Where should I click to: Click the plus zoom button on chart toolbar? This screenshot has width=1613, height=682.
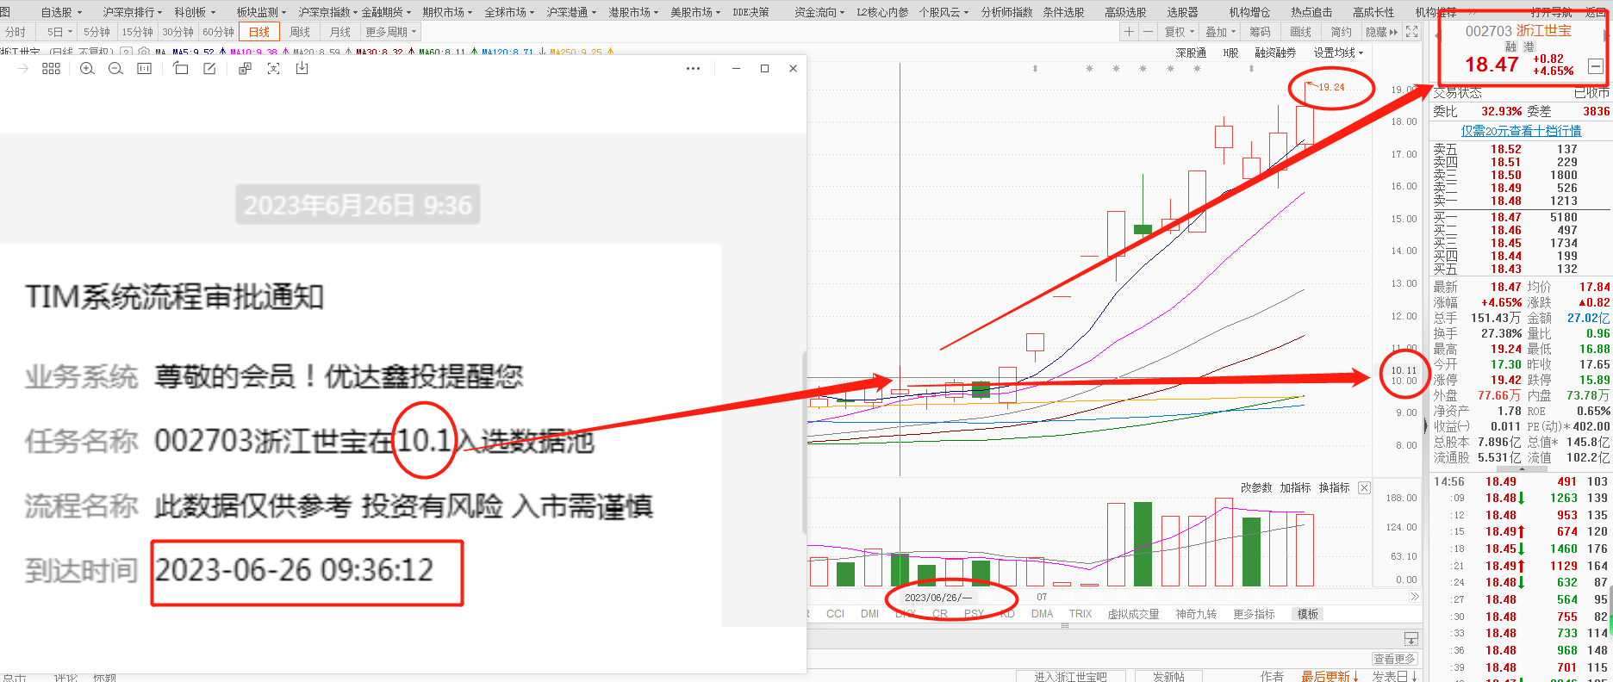tap(1129, 32)
